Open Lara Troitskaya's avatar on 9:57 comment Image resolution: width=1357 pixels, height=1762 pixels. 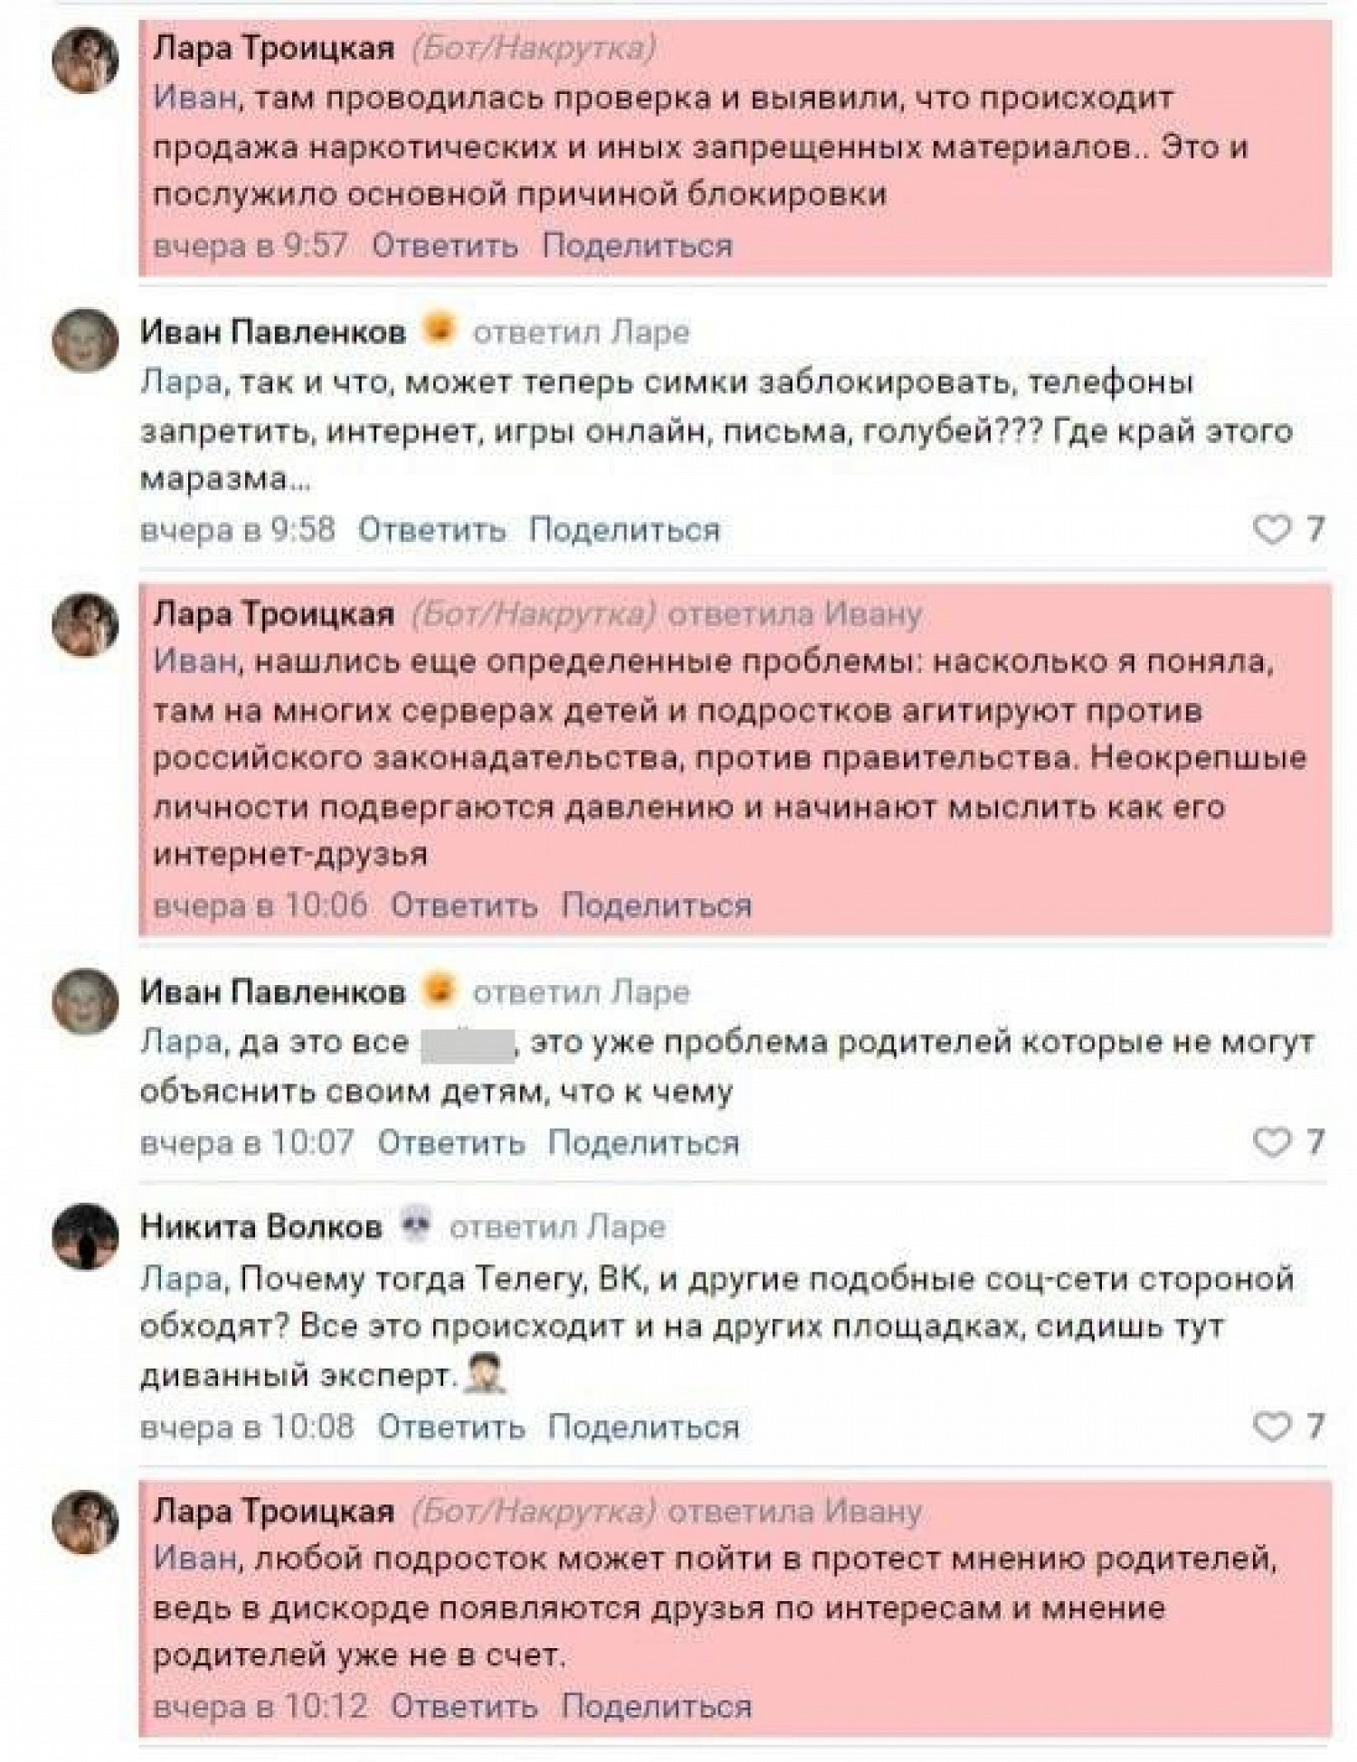coord(86,60)
